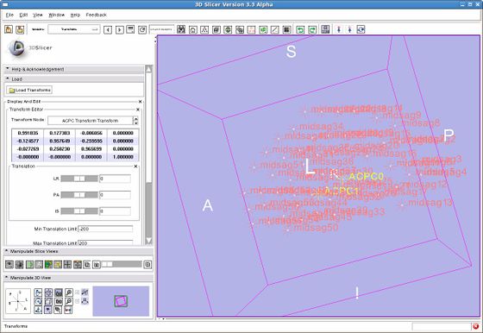Open the Transform Node selector arrows
Viewport: 483px width, 333px height.
[135, 121]
